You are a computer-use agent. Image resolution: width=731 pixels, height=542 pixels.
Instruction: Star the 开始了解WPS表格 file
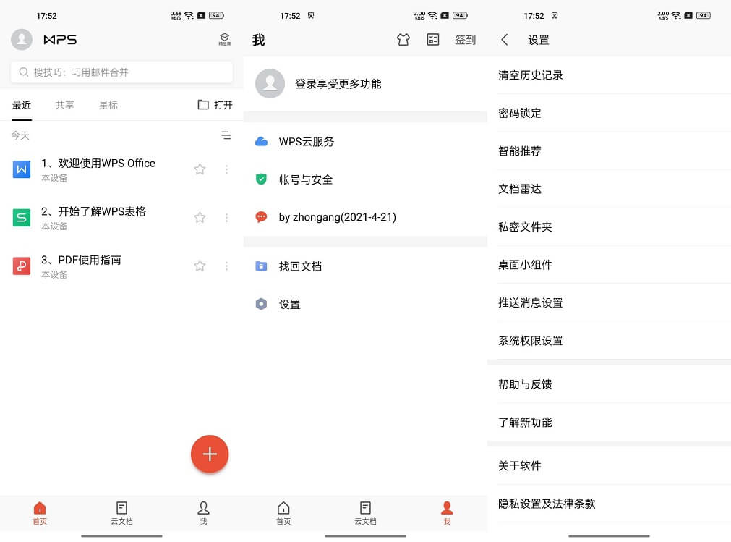200,218
